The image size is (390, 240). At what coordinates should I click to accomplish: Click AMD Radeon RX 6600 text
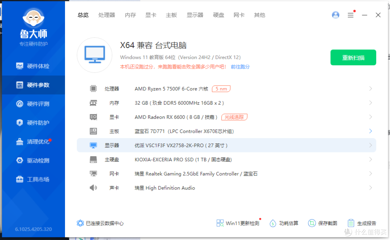pyautogui.click(x=176, y=117)
